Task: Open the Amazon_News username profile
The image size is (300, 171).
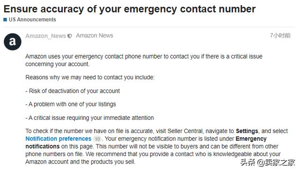Action: (x=46, y=36)
